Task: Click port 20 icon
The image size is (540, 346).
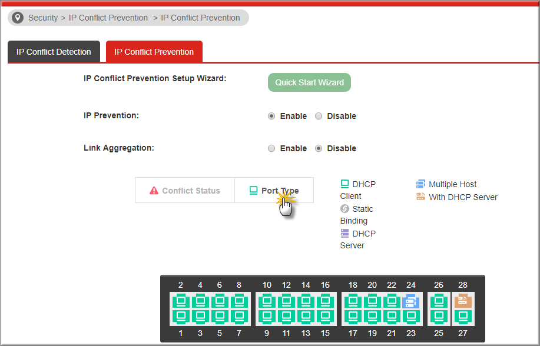Action: click(372, 302)
